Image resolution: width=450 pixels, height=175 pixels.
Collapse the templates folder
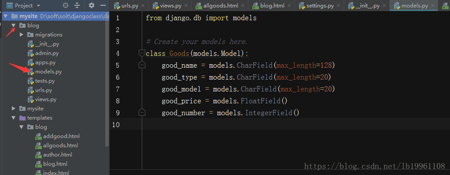[x=14, y=118]
